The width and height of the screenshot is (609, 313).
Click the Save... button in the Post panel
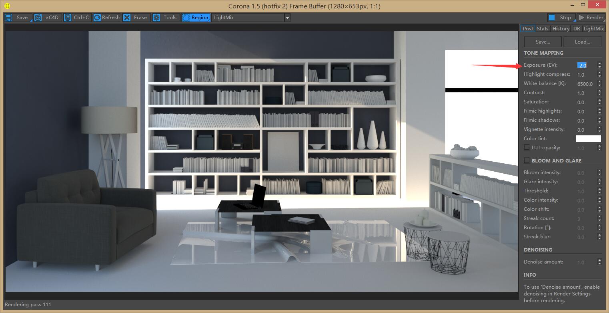543,42
